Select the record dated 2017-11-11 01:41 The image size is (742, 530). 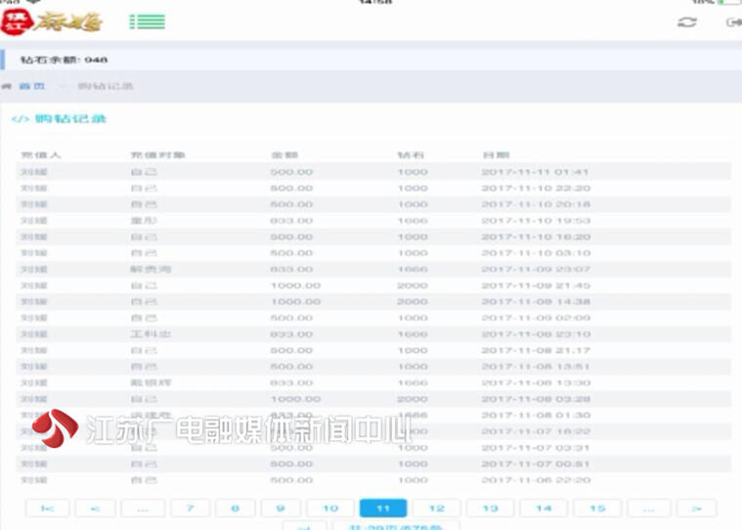click(x=371, y=172)
